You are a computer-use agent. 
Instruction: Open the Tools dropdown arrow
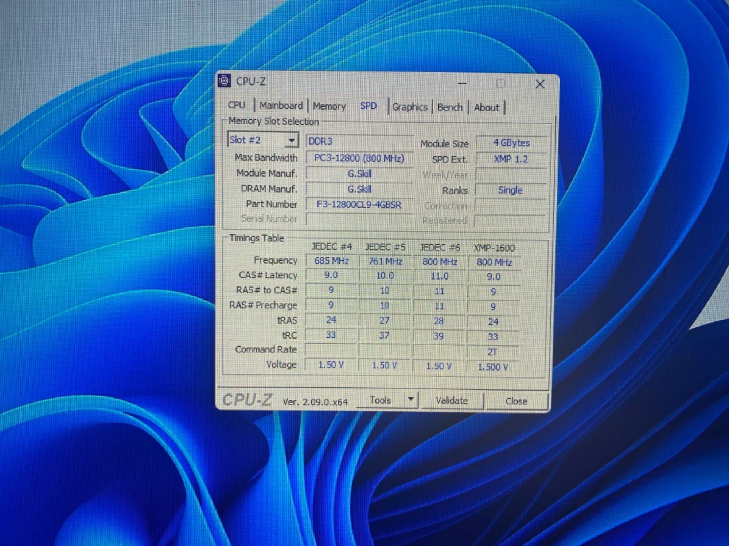pos(411,399)
